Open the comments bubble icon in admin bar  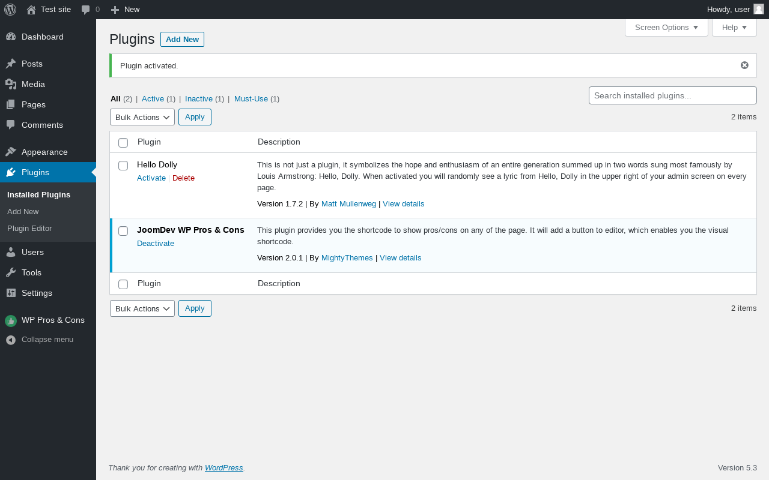tap(86, 10)
